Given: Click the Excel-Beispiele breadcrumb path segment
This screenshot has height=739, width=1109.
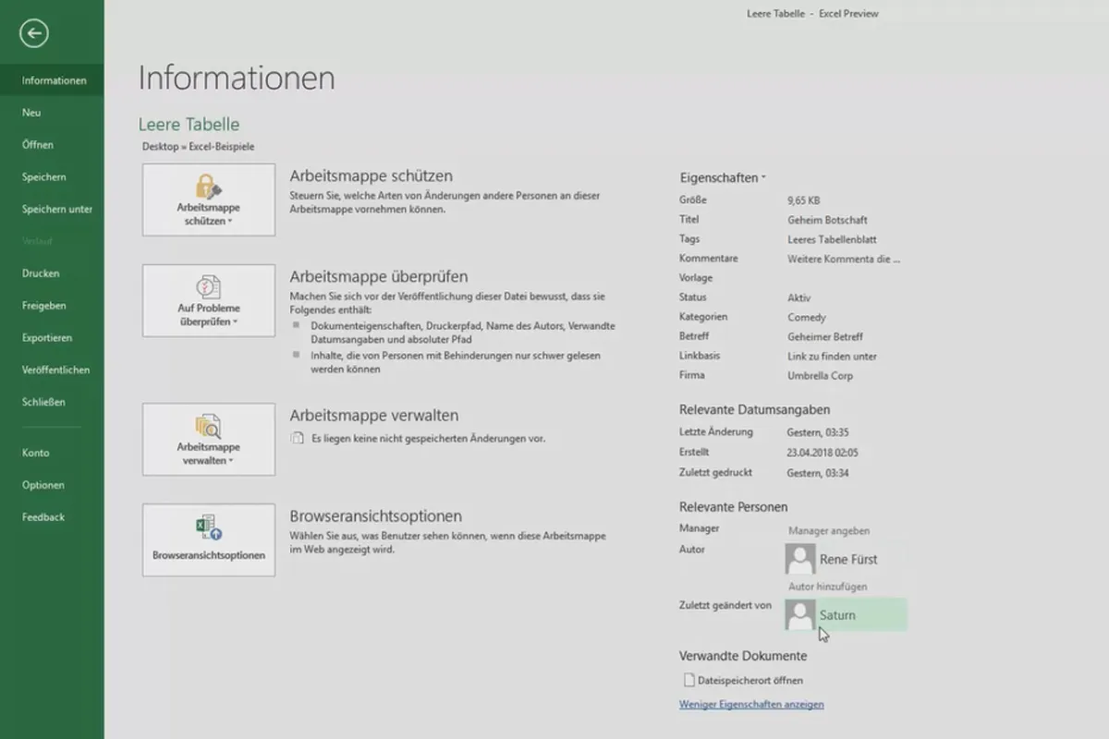Looking at the screenshot, I should point(222,147).
